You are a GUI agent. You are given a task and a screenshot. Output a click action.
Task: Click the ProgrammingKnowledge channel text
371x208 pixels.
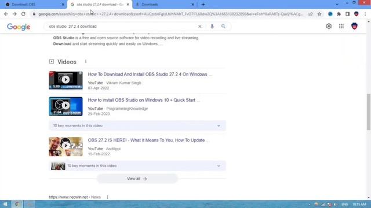[127, 109]
